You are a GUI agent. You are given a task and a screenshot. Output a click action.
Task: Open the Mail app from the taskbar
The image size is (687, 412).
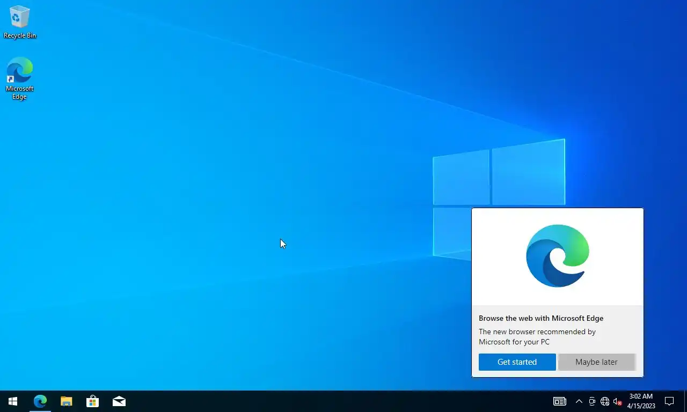[119, 401]
